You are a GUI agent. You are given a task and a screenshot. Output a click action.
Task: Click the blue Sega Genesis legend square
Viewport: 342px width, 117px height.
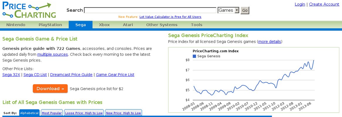194,56
